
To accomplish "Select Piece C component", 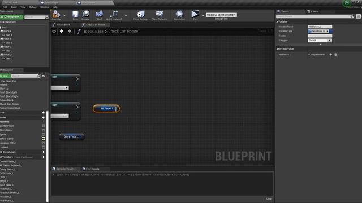I will point(7,47).
